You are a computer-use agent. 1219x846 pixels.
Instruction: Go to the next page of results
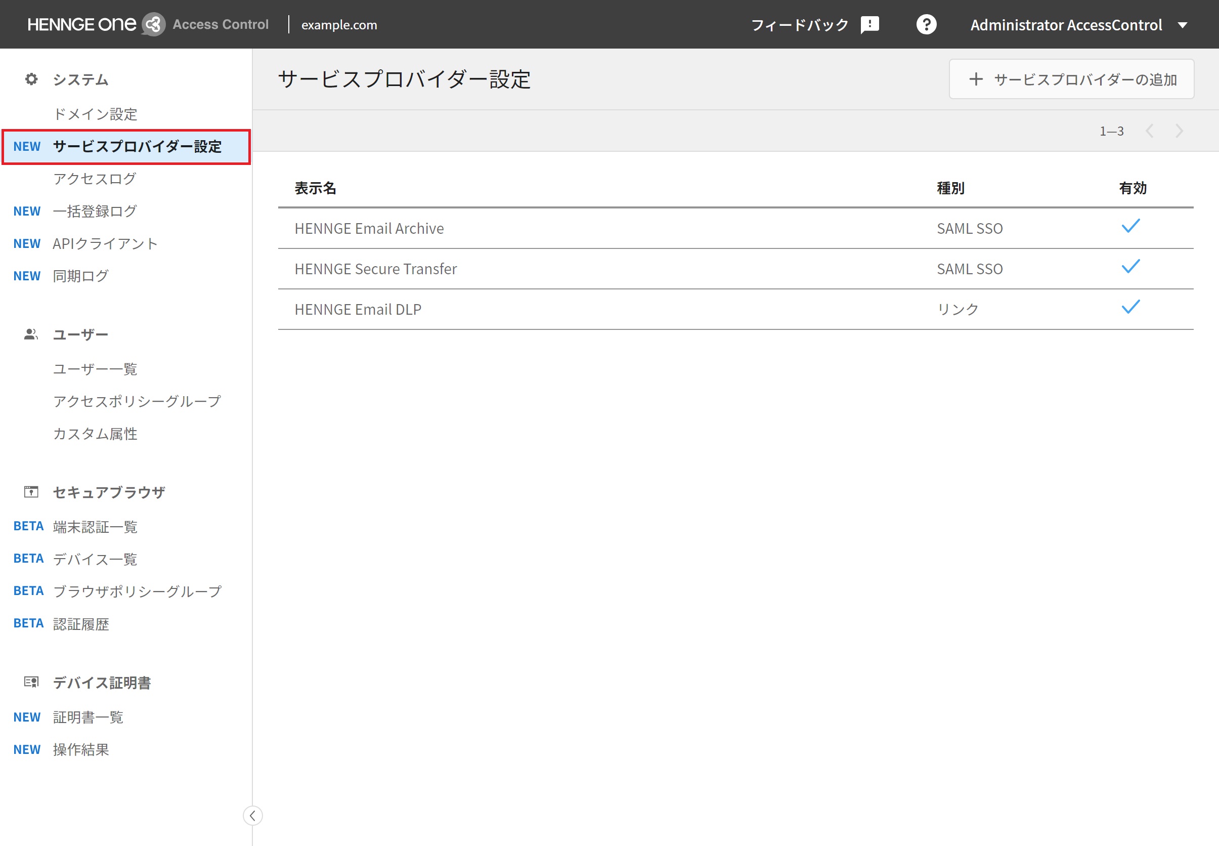pyautogui.click(x=1179, y=131)
